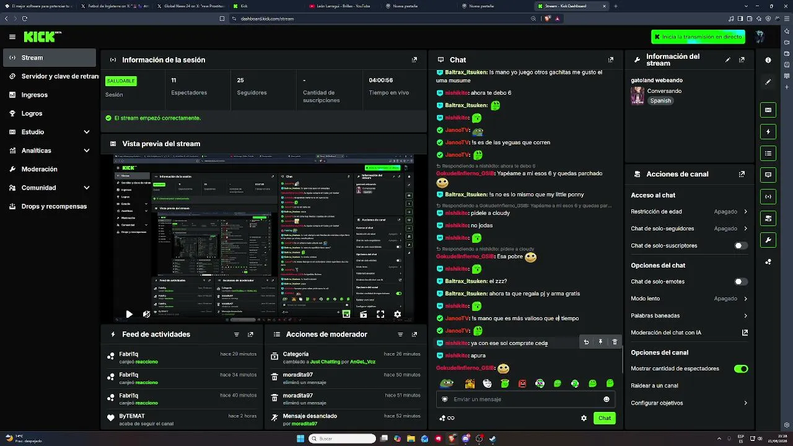This screenshot has height=446, width=793.
Task: Open stream preview player settings gear
Action: pyautogui.click(x=397, y=314)
